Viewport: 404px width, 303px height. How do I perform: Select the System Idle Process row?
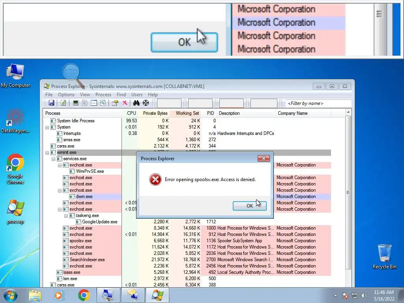pyautogui.click(x=187, y=121)
